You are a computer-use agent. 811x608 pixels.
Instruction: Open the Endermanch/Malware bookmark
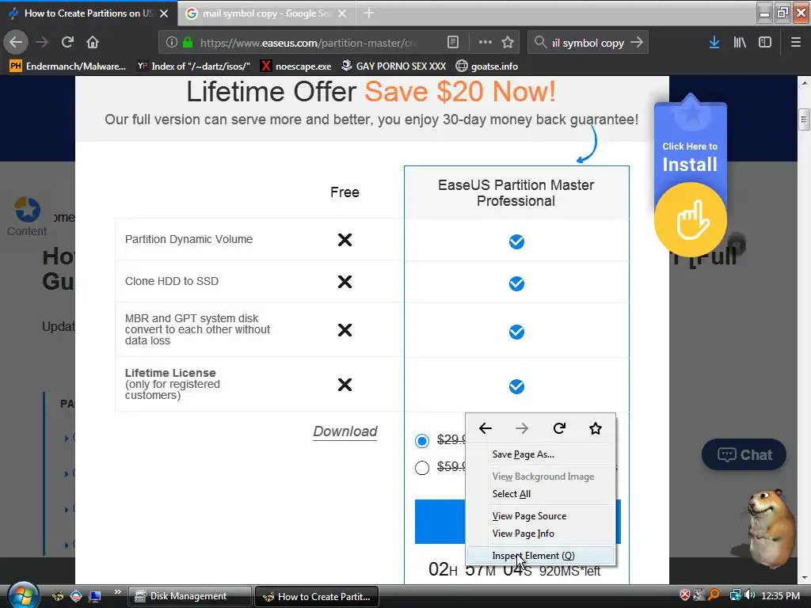click(68, 66)
